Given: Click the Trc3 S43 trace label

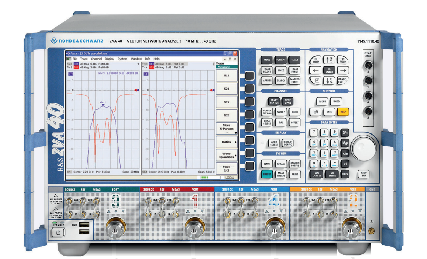Looking at the screenshot, I should click(151, 64).
